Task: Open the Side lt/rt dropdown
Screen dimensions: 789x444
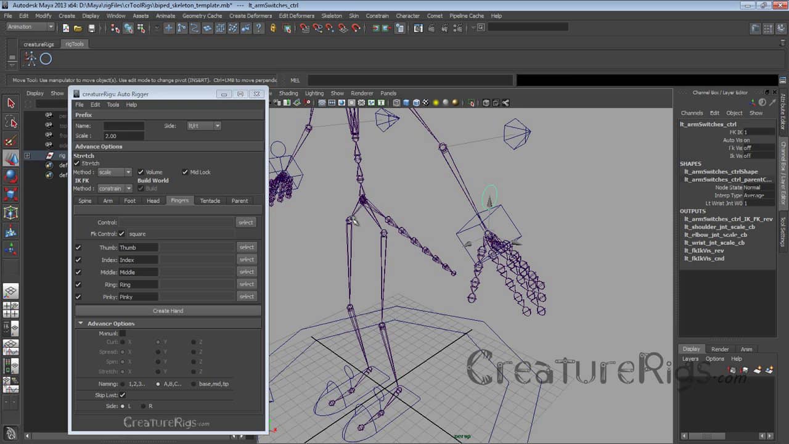Action: click(203, 126)
